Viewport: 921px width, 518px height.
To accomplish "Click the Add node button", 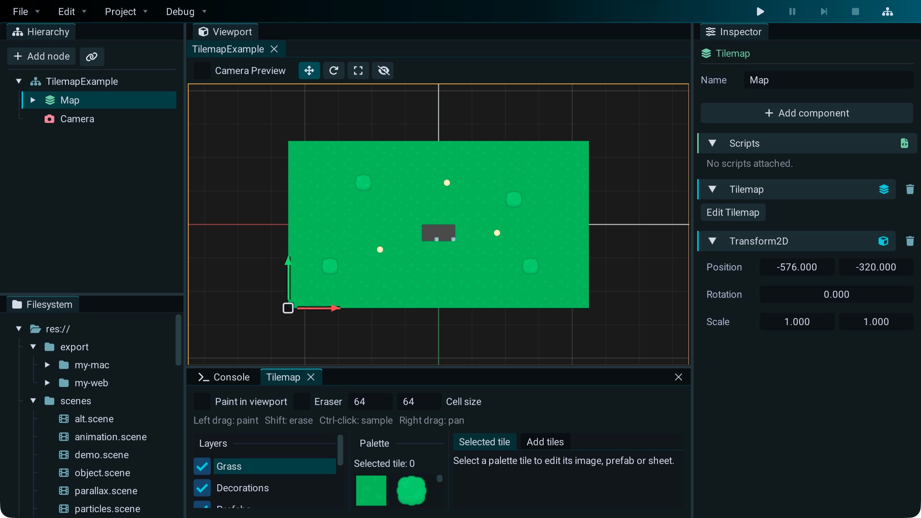I will click(41, 56).
